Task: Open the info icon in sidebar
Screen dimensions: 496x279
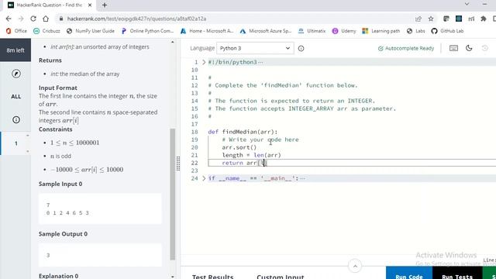Action: [15, 119]
